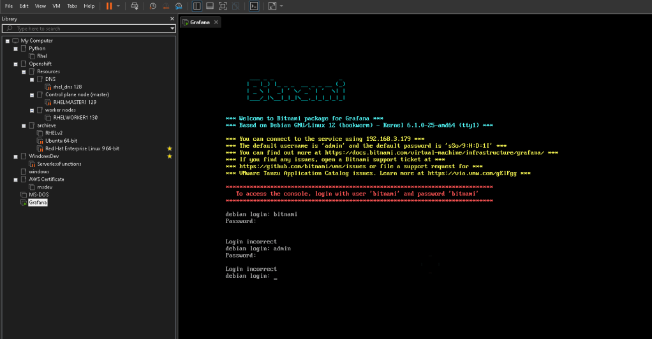Click the 'Welcome to Bitnami package for Grafana' line
This screenshot has width=652, height=339.
[304, 119]
